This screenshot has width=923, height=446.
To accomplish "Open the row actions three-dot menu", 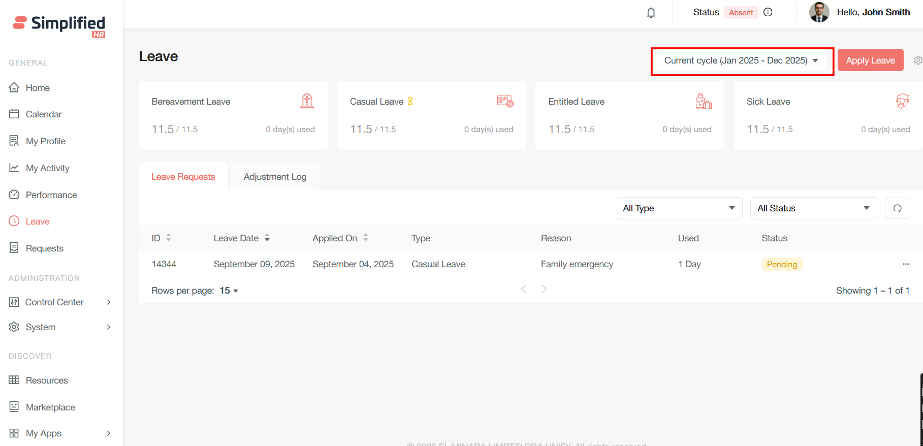I will (x=905, y=264).
